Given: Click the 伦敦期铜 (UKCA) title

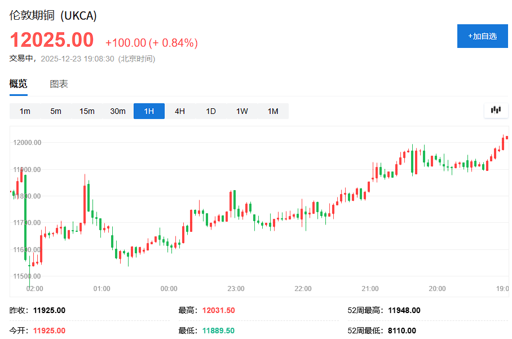Looking at the screenshot, I should (x=52, y=16).
